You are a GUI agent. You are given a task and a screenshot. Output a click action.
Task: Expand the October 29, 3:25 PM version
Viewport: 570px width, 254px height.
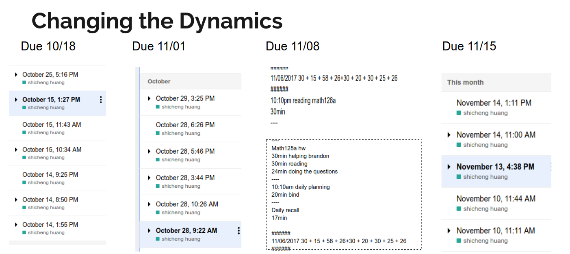tap(149, 98)
